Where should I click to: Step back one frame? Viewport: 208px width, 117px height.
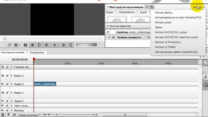pyautogui.click(x=46, y=45)
